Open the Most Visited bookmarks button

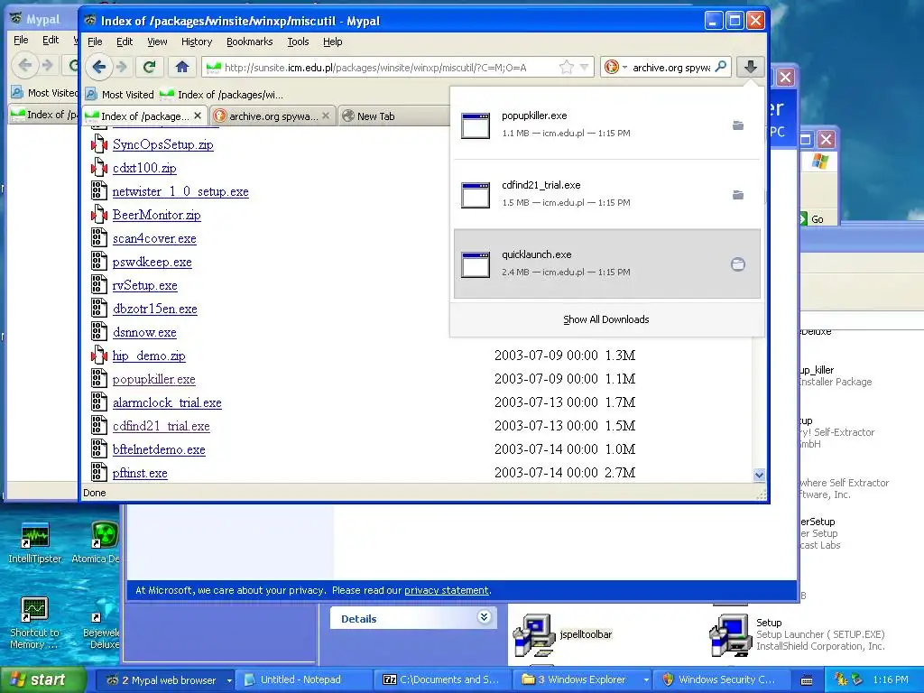[x=120, y=94]
